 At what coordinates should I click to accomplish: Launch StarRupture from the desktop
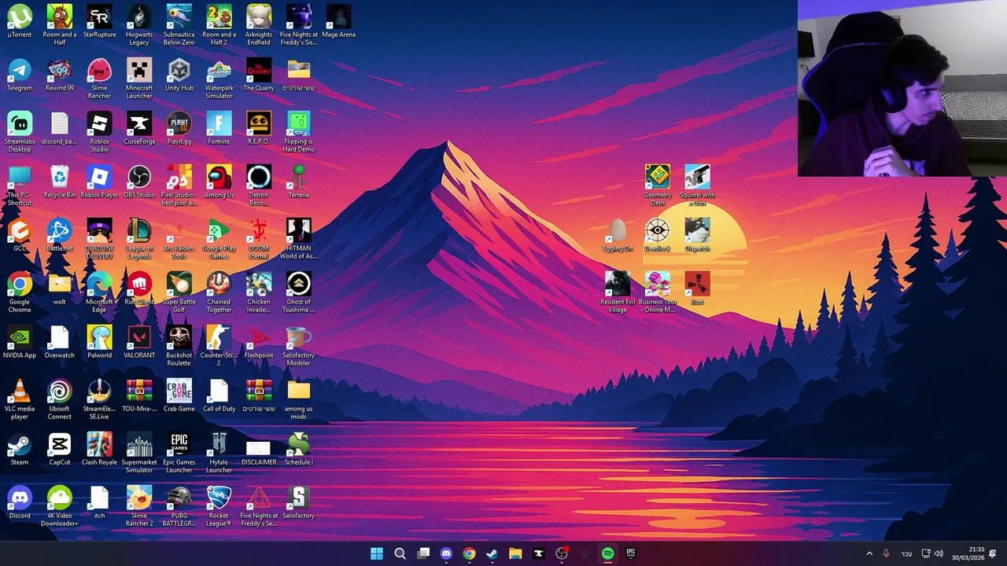click(x=99, y=22)
